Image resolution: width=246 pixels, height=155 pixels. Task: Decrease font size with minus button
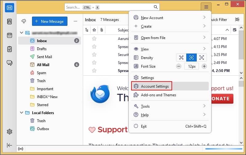pos(179,66)
